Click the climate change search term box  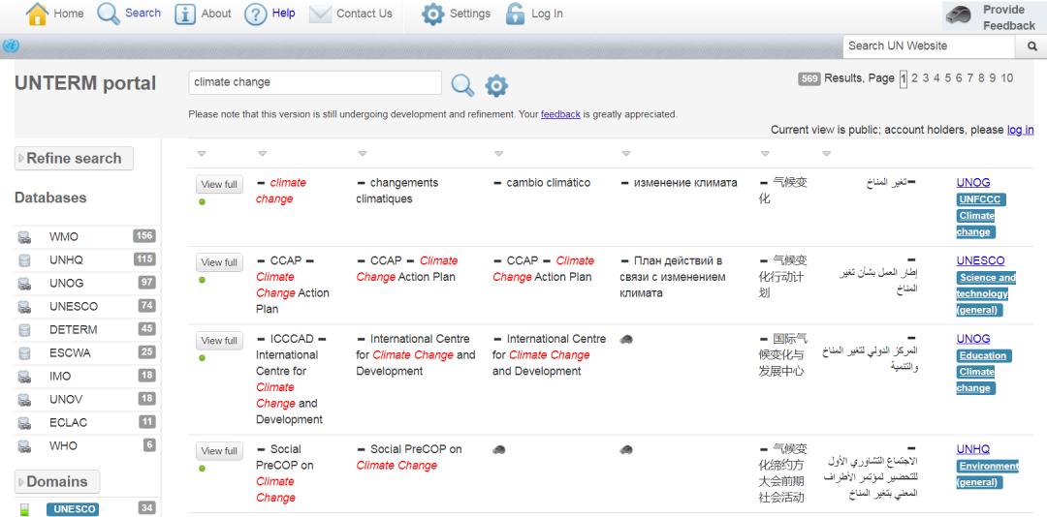[315, 82]
